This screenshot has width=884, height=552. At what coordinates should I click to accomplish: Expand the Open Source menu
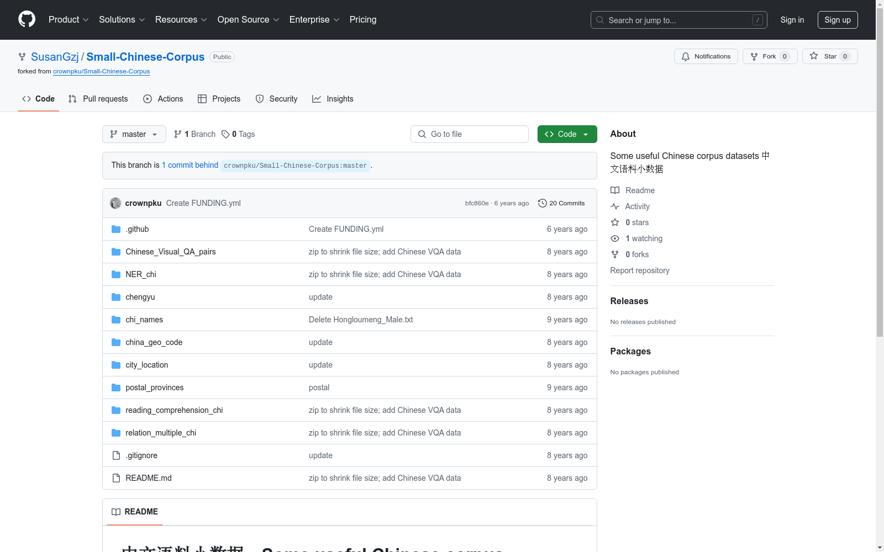pos(249,20)
